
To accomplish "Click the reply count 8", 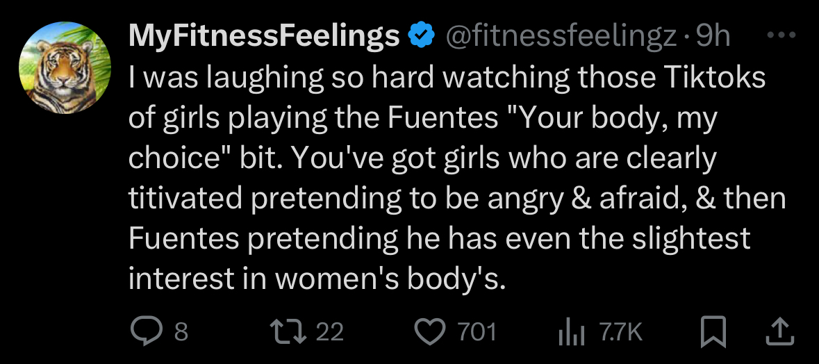I will point(181,332).
